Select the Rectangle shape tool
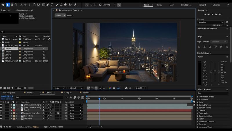The width and height of the screenshot is (232, 131). pos(44,5)
